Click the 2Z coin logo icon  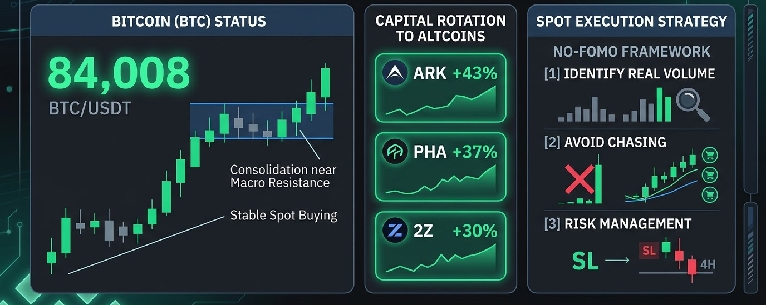tap(396, 231)
